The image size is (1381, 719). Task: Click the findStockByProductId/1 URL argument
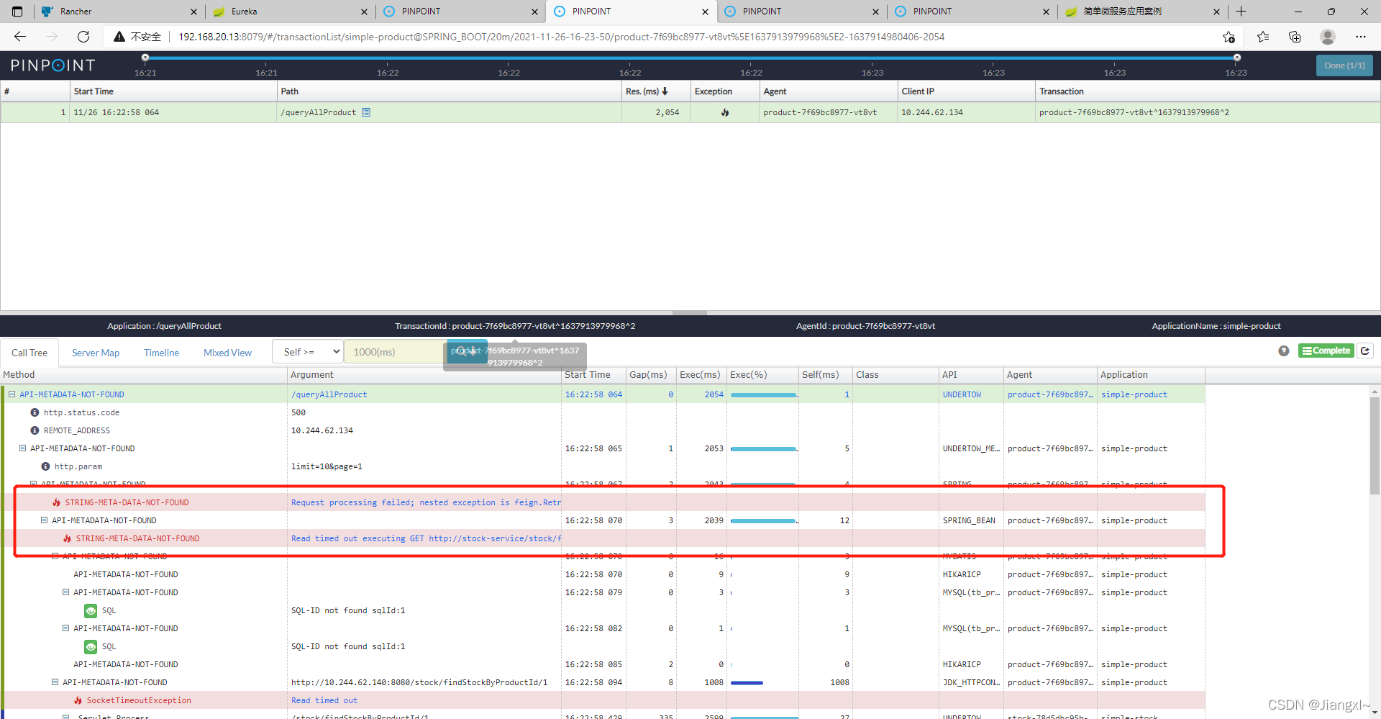coord(419,682)
